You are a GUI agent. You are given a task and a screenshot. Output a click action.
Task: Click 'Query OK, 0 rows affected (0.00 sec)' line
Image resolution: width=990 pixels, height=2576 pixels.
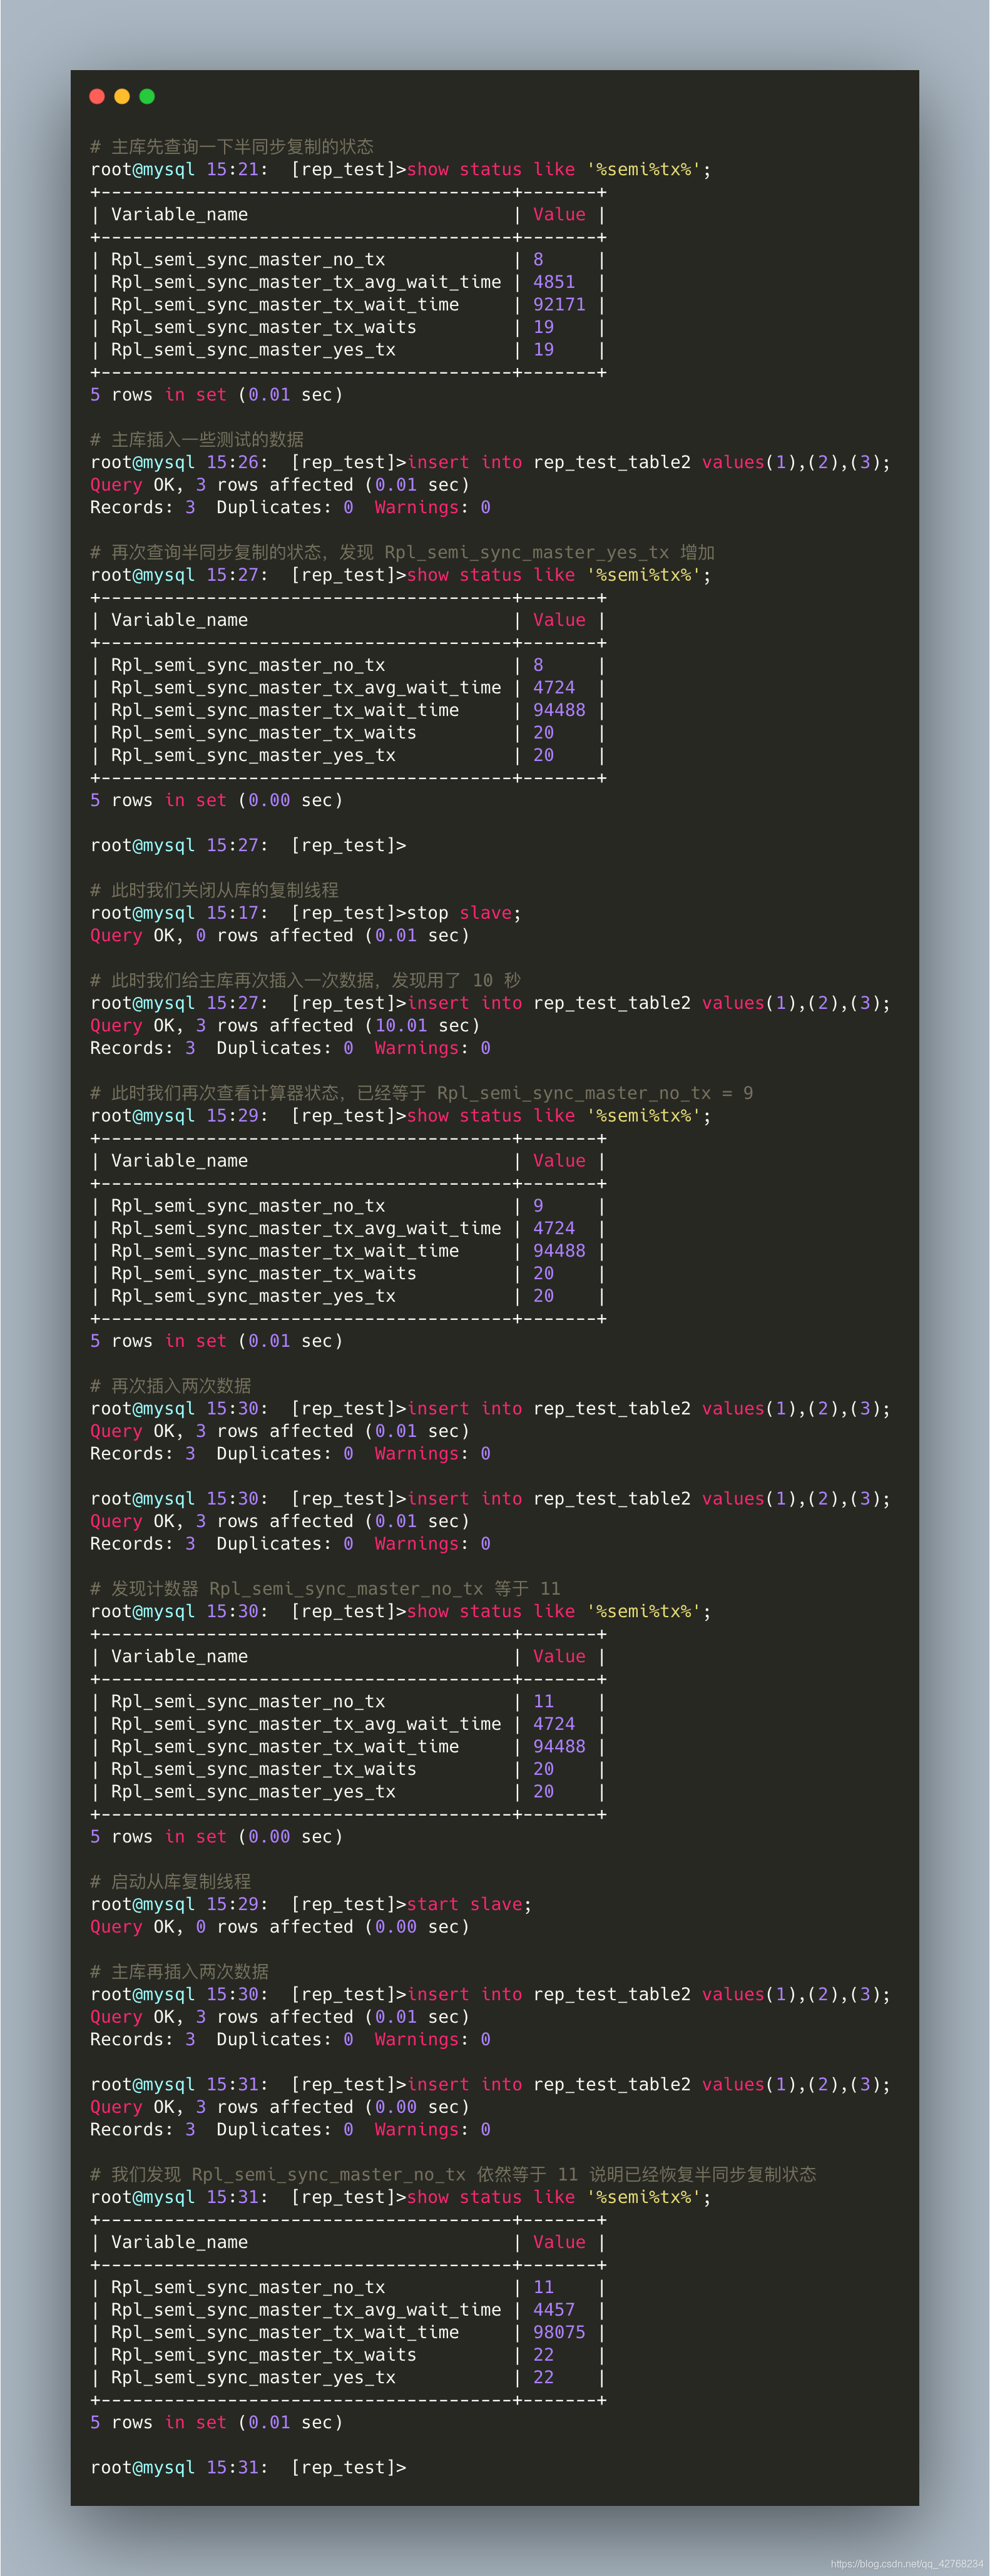coord(280,1927)
